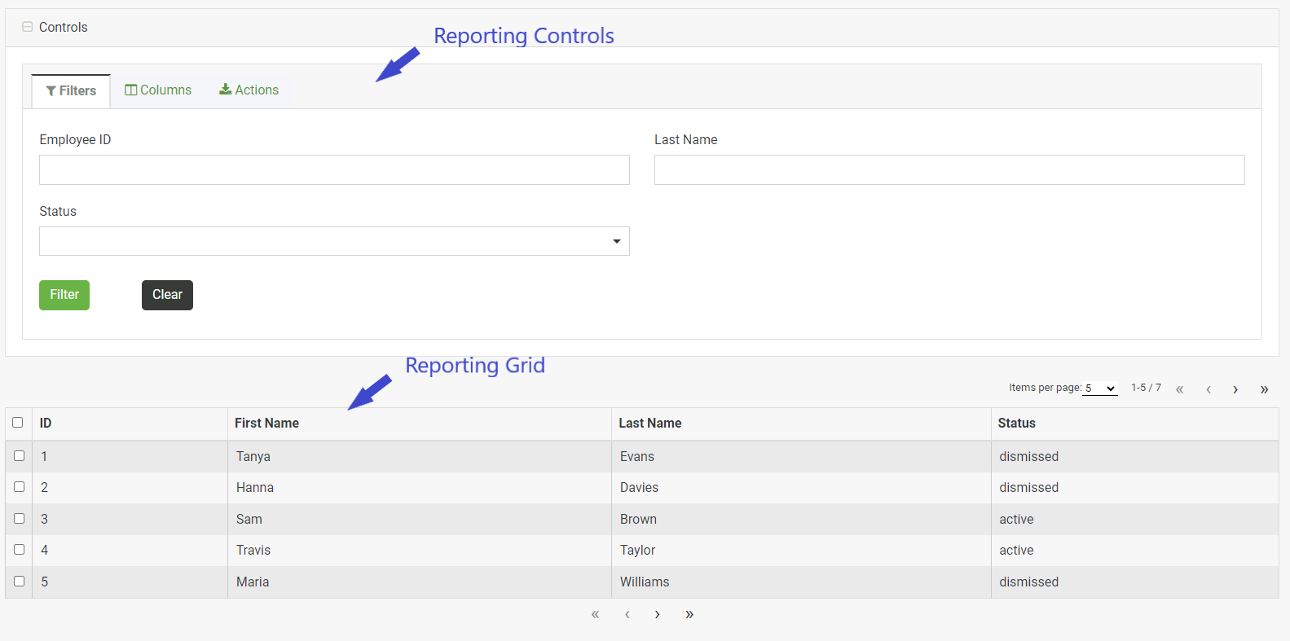Jump to last page in bottom pager
The image size is (1290, 641).
689,614
